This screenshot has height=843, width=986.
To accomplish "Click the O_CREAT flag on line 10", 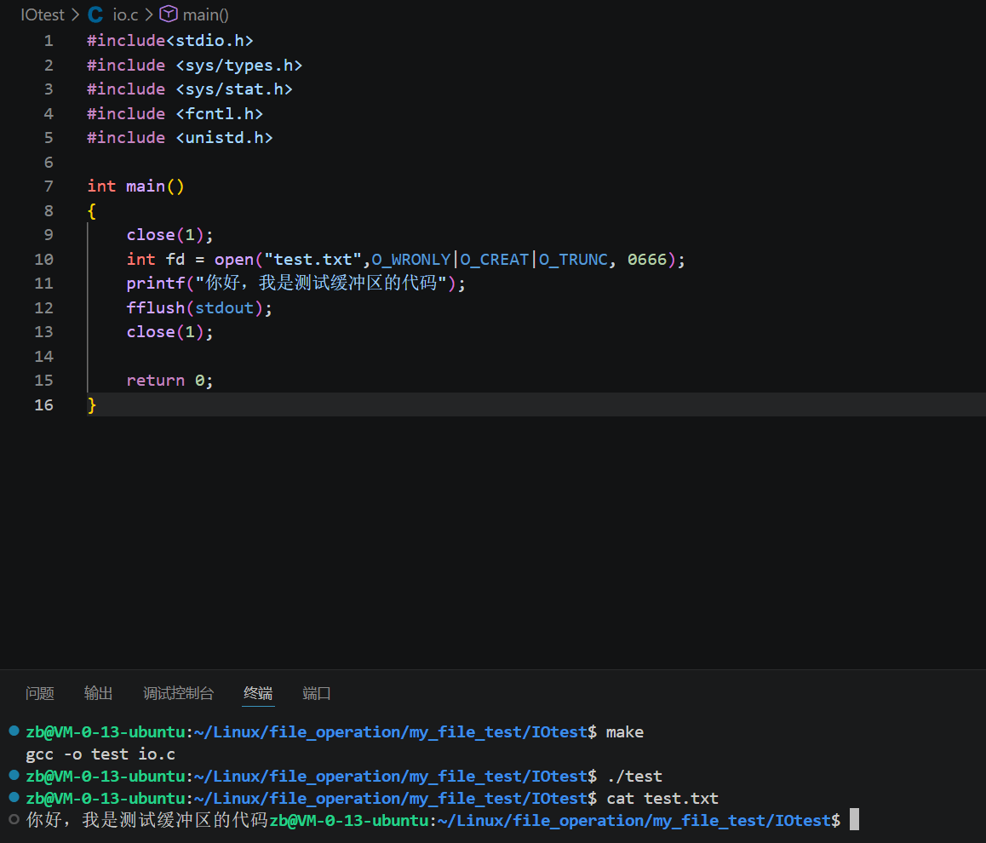I will [x=494, y=260].
